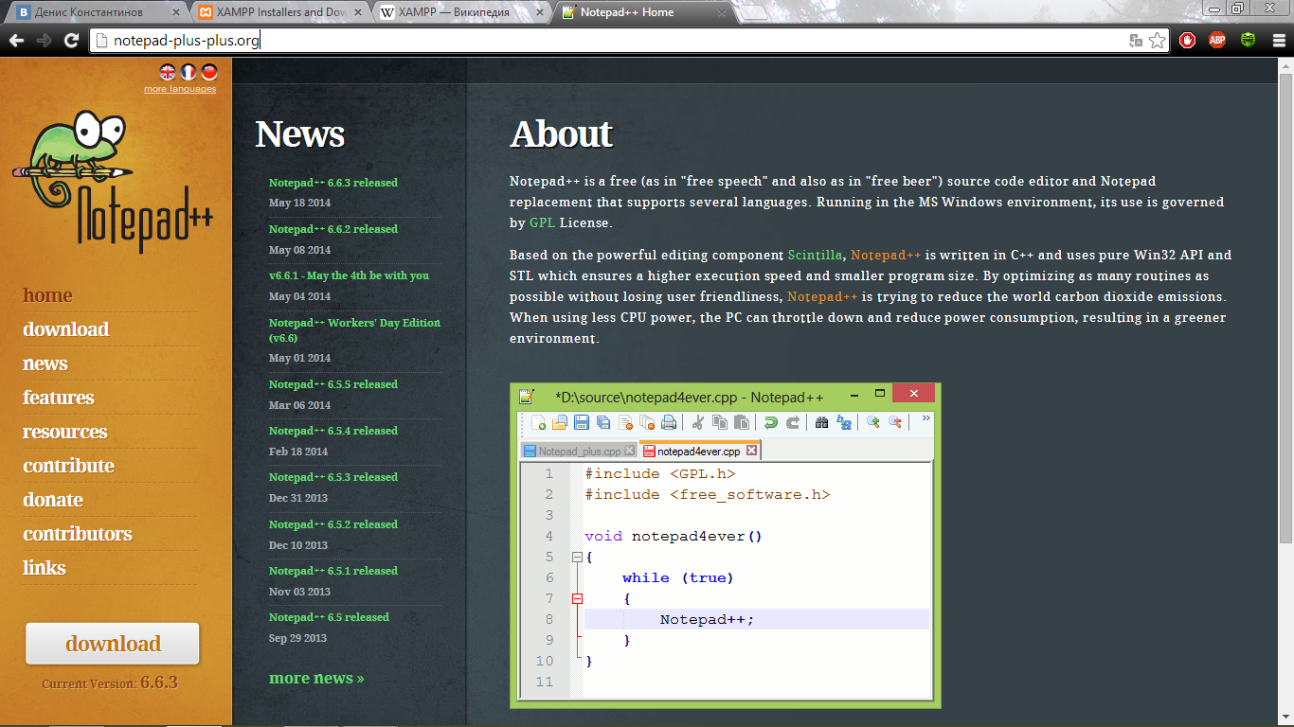Switch site language with the UK flag

(x=168, y=72)
